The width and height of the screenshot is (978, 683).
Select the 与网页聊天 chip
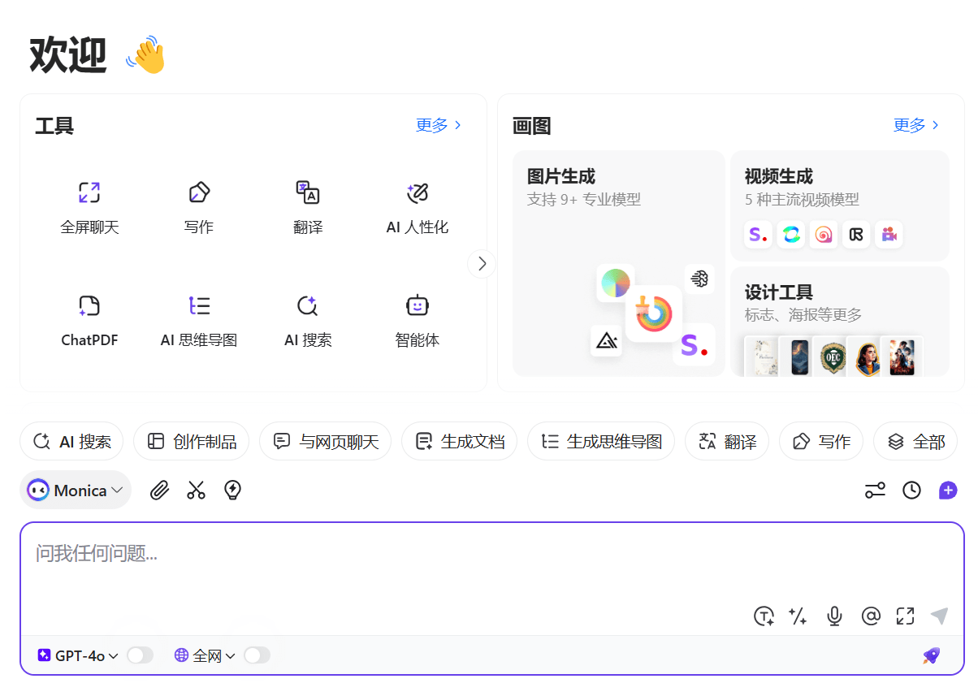(325, 441)
